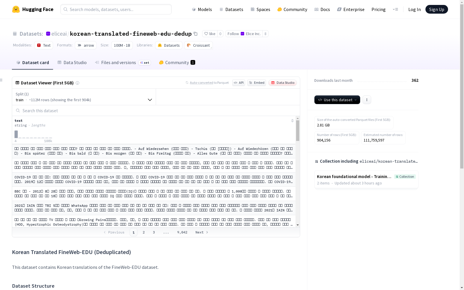The height and width of the screenshot is (290, 464).
Task: Click the Embed viewer button
Action: point(257,83)
